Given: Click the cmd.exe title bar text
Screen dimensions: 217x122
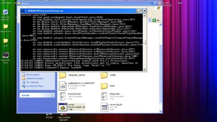Looking at the screenshot, I should 44,11.
